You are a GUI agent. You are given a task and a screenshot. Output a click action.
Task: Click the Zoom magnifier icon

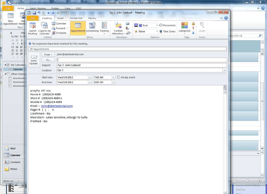(x=202, y=27)
